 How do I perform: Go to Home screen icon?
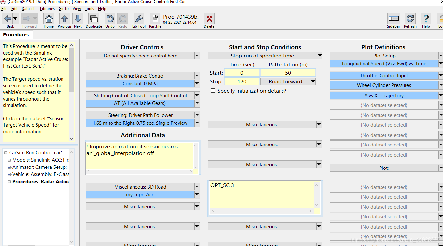pyautogui.click(x=49, y=18)
